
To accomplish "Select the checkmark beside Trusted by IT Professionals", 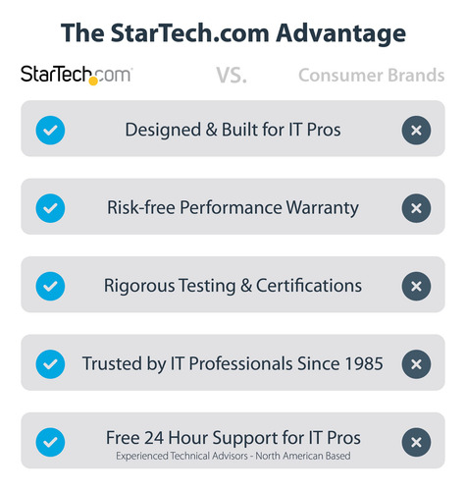I will [50, 364].
